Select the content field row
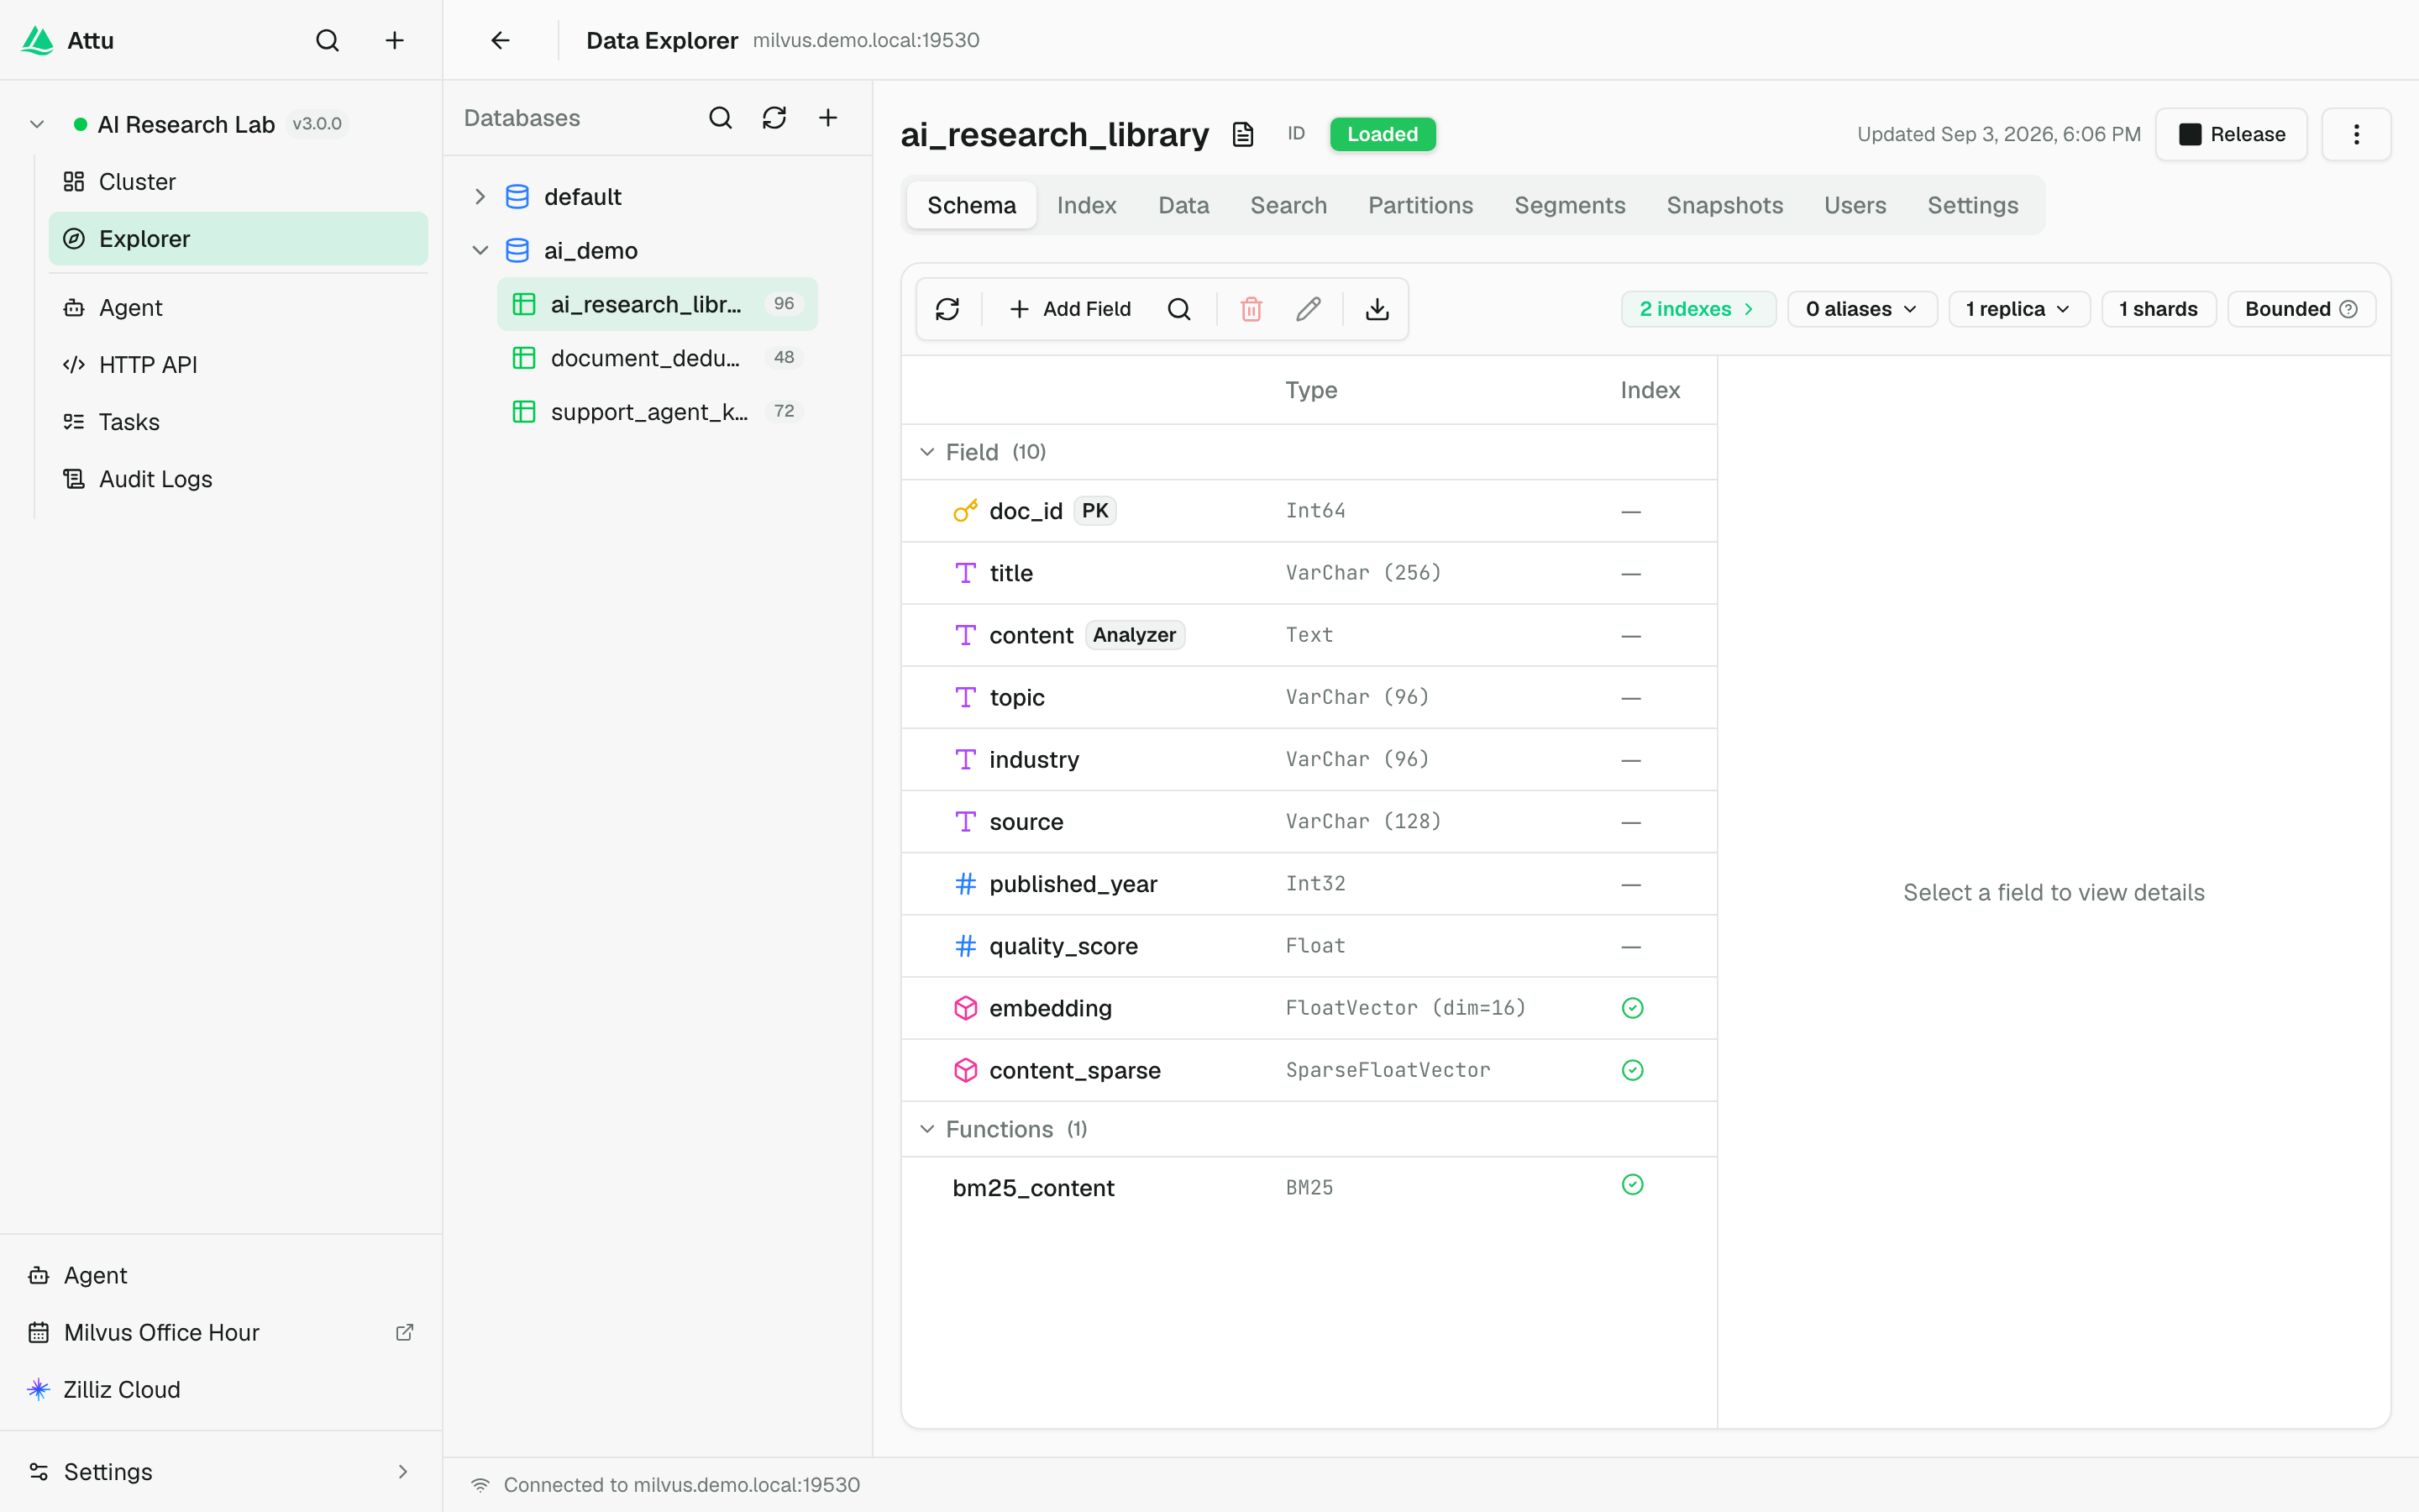The height and width of the screenshot is (1512, 2419). pyautogui.click(x=1309, y=635)
